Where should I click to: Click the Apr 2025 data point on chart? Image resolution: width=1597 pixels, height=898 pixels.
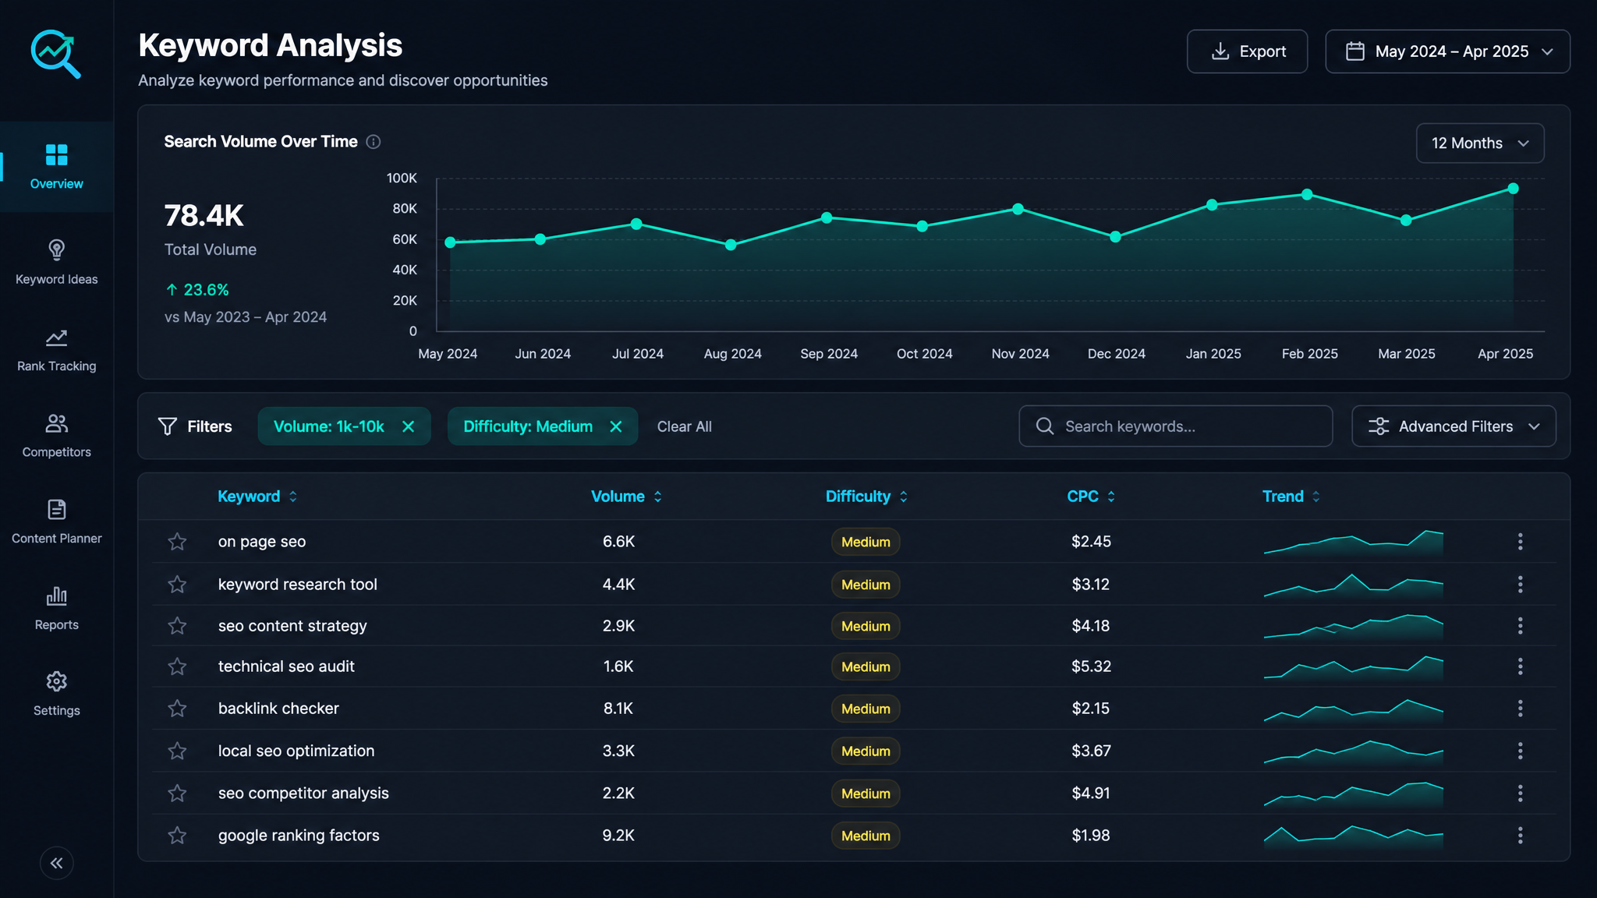click(1513, 189)
